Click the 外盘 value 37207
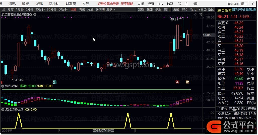The height and width of the screenshot is (135, 258). pyautogui.click(x=238, y=88)
